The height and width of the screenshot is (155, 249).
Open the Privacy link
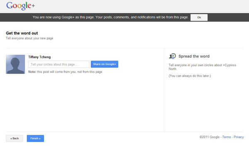(239, 137)
